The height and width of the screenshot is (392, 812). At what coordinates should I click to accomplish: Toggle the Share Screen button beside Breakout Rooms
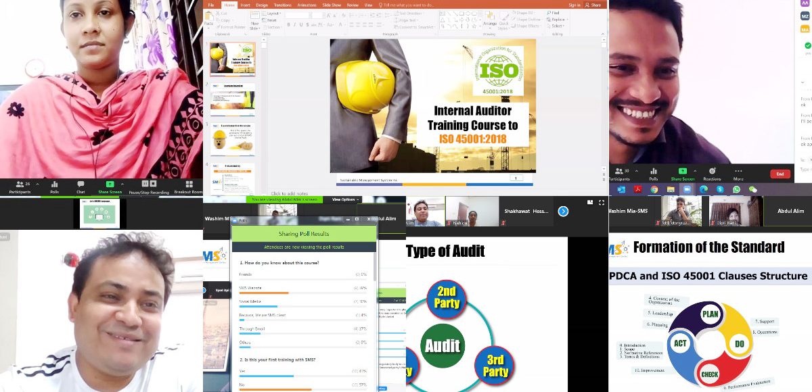pyautogui.click(x=110, y=185)
